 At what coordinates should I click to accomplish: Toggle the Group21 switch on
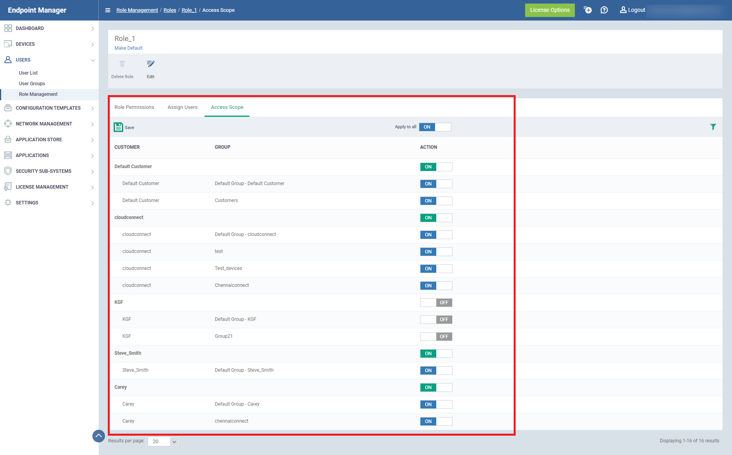pyautogui.click(x=436, y=337)
